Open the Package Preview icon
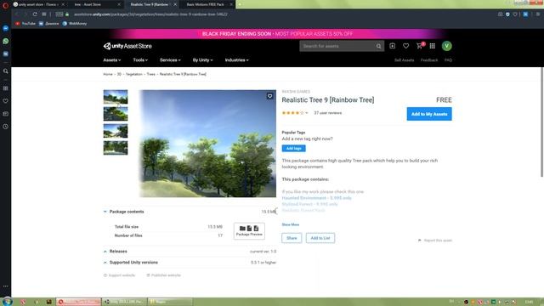This screenshot has height=306, width=544. (x=249, y=230)
